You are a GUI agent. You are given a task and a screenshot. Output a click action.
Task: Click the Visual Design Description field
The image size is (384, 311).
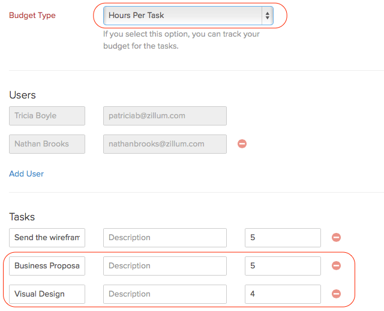point(164,294)
